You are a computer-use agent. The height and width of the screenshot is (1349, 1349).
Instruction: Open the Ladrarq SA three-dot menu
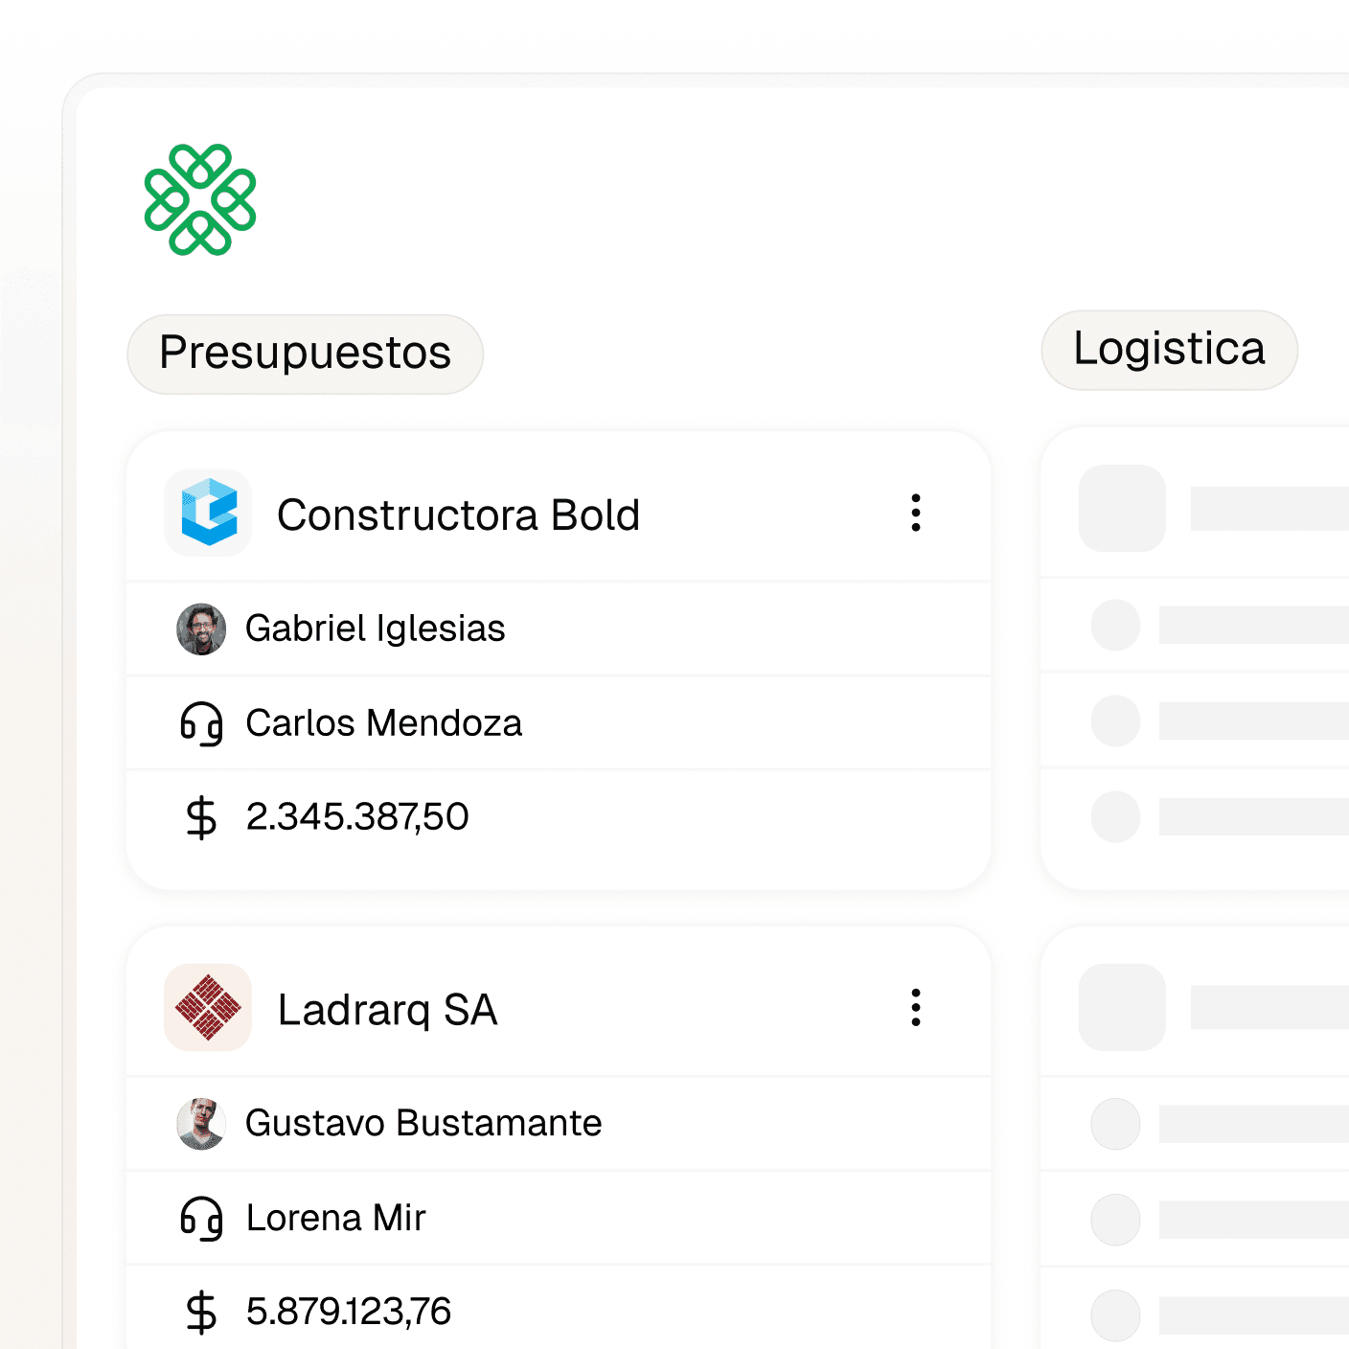point(916,1008)
